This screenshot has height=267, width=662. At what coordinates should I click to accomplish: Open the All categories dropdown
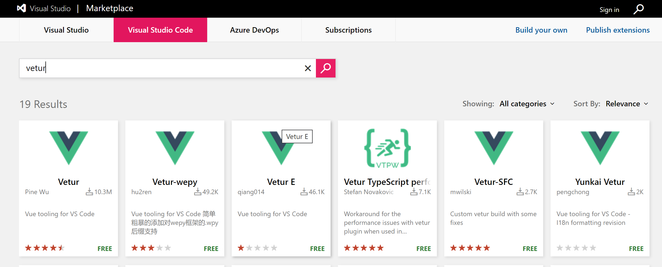coord(527,104)
